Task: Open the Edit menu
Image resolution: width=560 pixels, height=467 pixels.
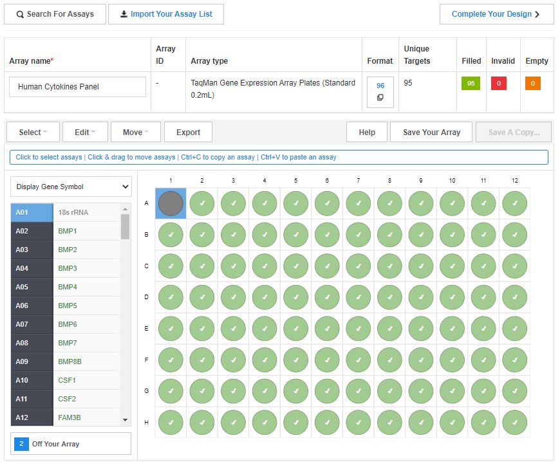Action: click(x=85, y=132)
